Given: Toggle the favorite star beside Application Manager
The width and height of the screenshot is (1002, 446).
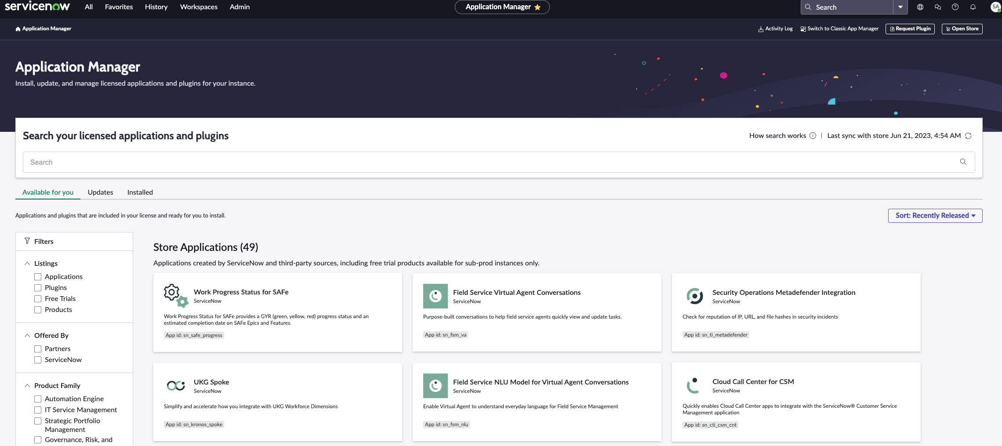Looking at the screenshot, I should tap(537, 7).
